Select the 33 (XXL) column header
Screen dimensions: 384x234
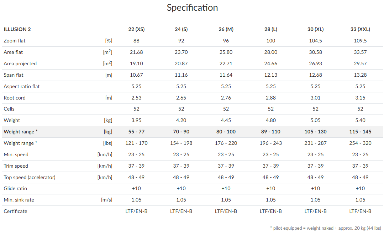tap(360, 29)
